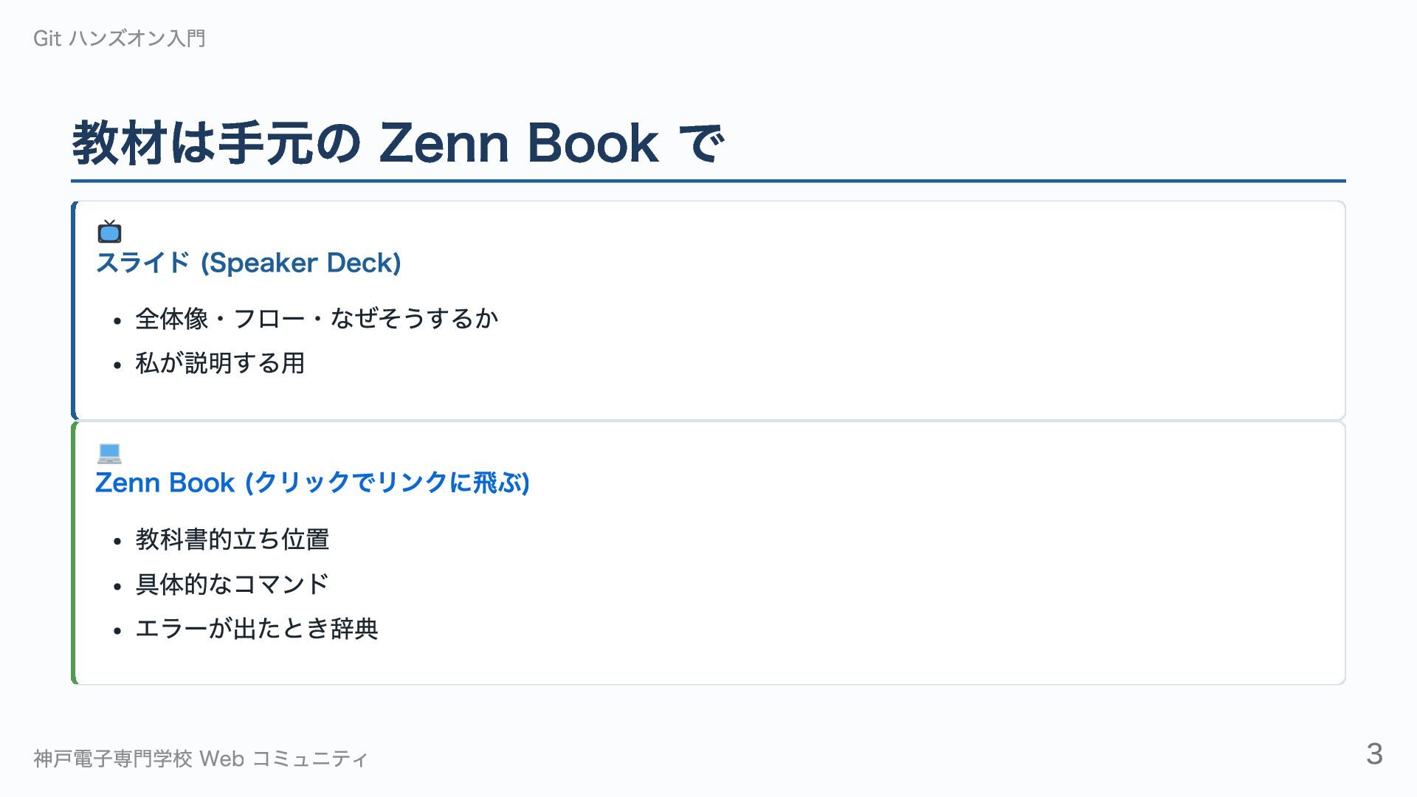Screen dimensions: 1417x797
Task: Select the bullet 教科書的立ち位置
Action: coord(232,539)
